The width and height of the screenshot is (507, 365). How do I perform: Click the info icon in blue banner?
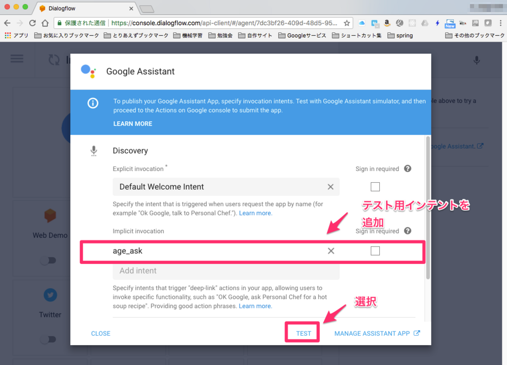(x=93, y=103)
